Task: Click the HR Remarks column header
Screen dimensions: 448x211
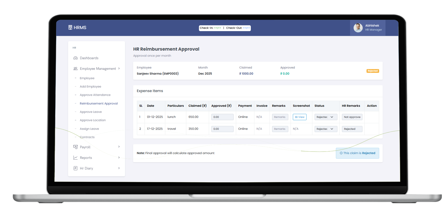Action: 351,106
